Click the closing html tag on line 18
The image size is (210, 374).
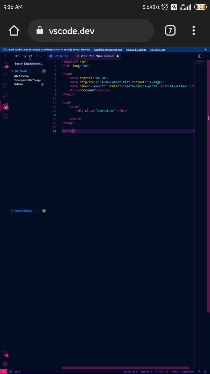coord(68,131)
